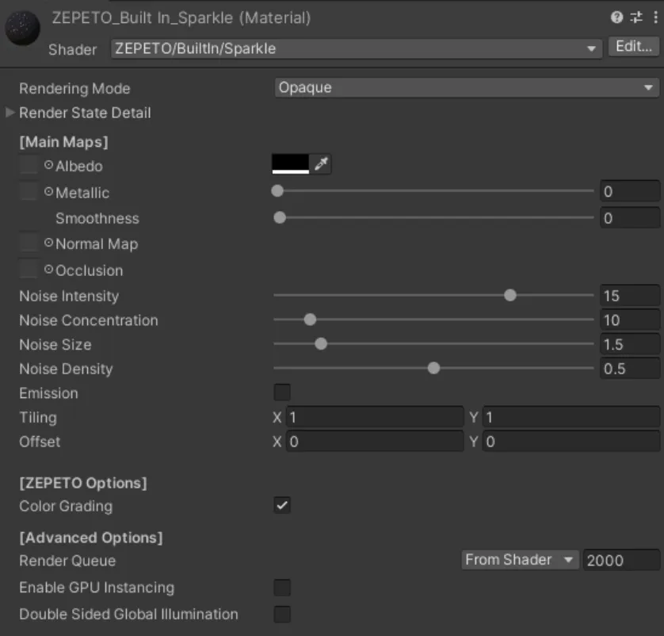Click the Rendering Mode label
The width and height of the screenshot is (664, 636).
74,89
